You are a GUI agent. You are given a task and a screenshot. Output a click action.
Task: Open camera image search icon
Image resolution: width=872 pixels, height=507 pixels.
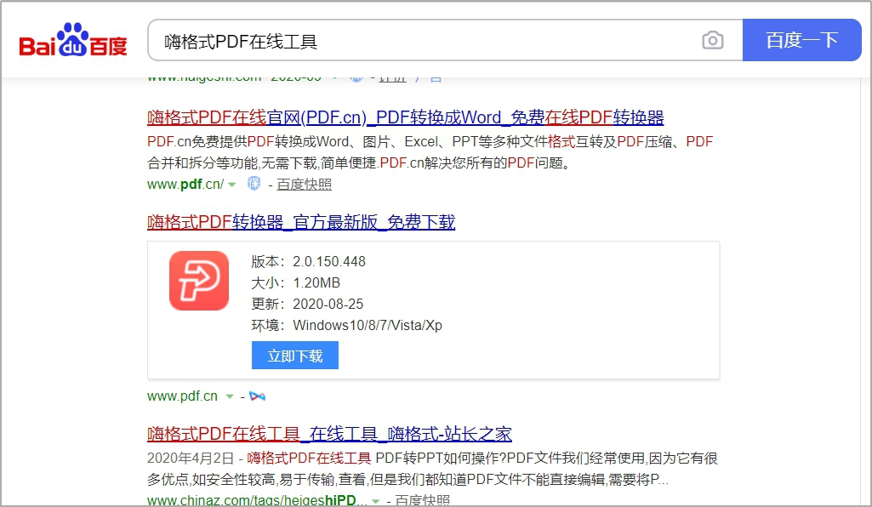tap(712, 40)
